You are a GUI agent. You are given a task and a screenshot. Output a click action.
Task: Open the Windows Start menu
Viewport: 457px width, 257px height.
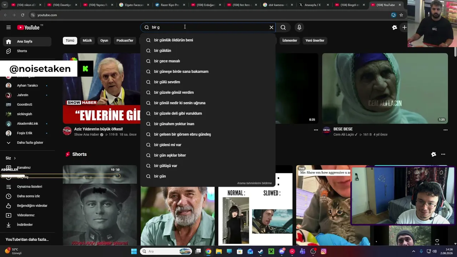coord(134,251)
